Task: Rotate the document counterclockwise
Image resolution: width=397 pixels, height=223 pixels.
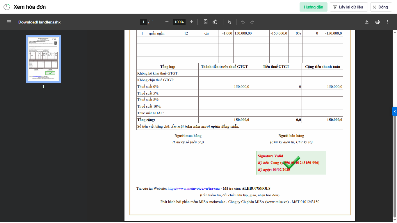Action: click(x=215, y=22)
